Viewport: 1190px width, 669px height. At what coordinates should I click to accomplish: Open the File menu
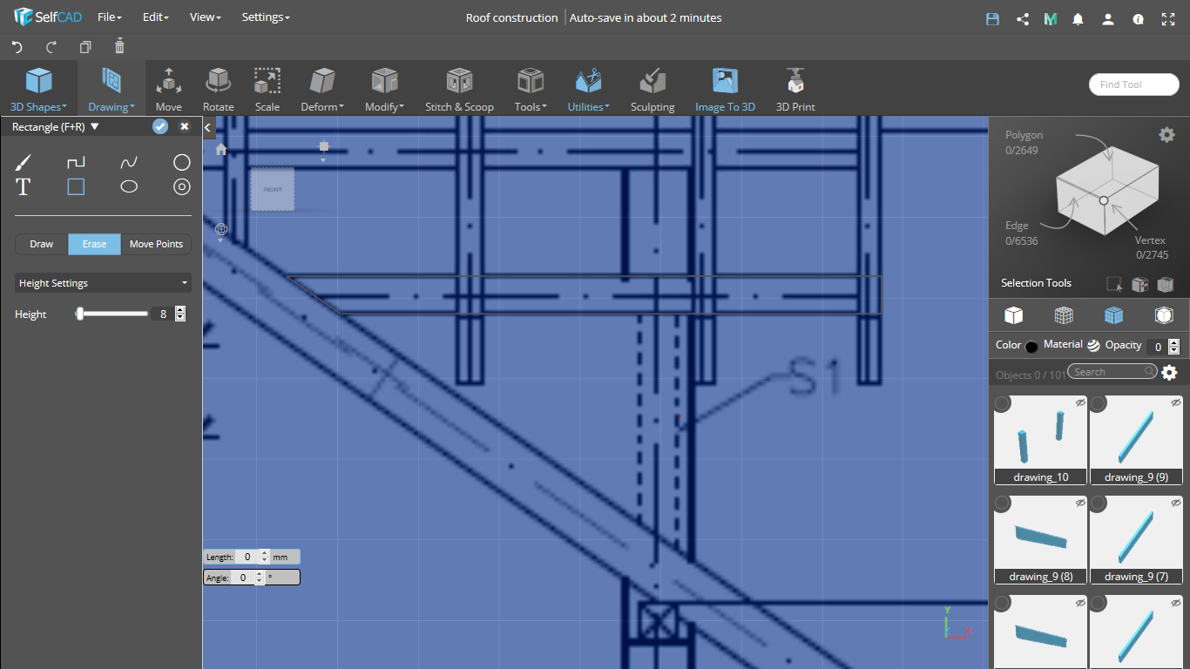(x=109, y=17)
